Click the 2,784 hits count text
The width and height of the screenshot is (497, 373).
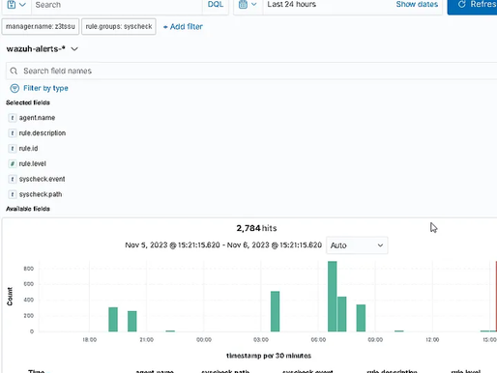tap(256, 228)
